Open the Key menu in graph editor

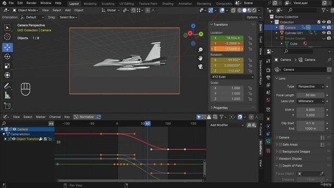coord(67,117)
